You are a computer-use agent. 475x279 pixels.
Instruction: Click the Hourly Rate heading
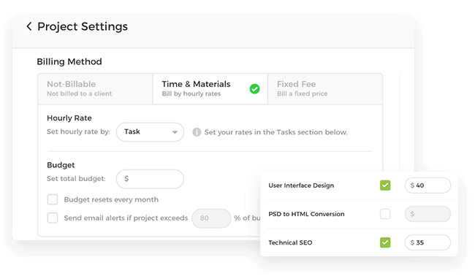(69, 118)
